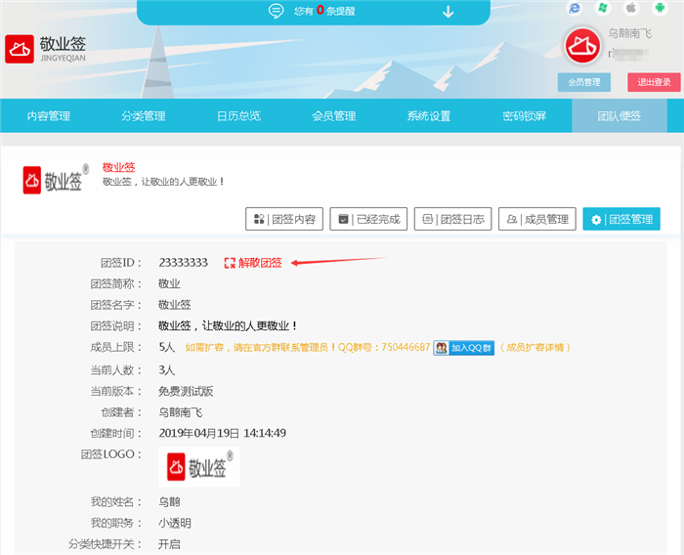Click the 小透明 job title value
The height and width of the screenshot is (555, 684).
[175, 523]
